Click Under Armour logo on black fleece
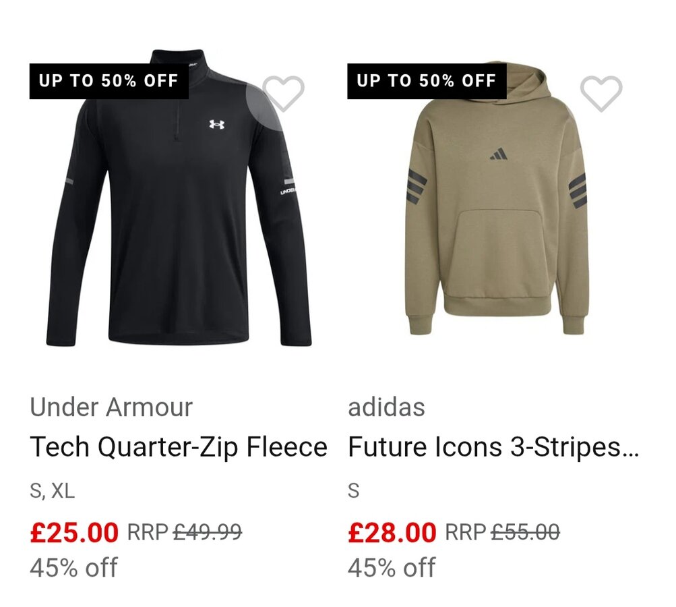This screenshot has height=607, width=676. point(216,125)
